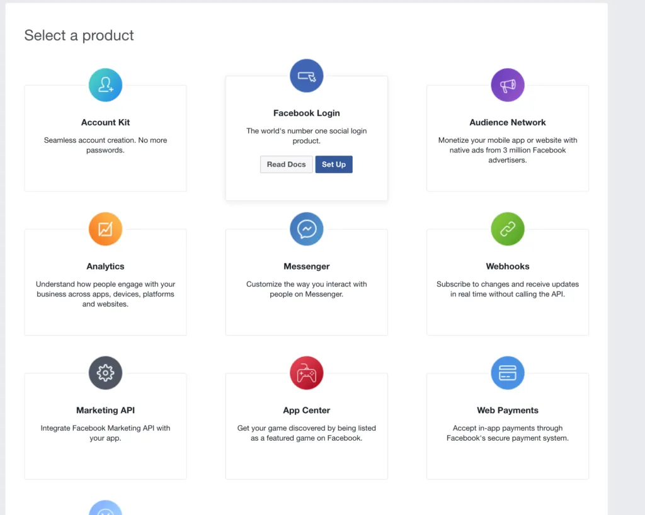Click 'Get your game discovered' description
The height and width of the screenshot is (515, 645).
[x=307, y=433]
